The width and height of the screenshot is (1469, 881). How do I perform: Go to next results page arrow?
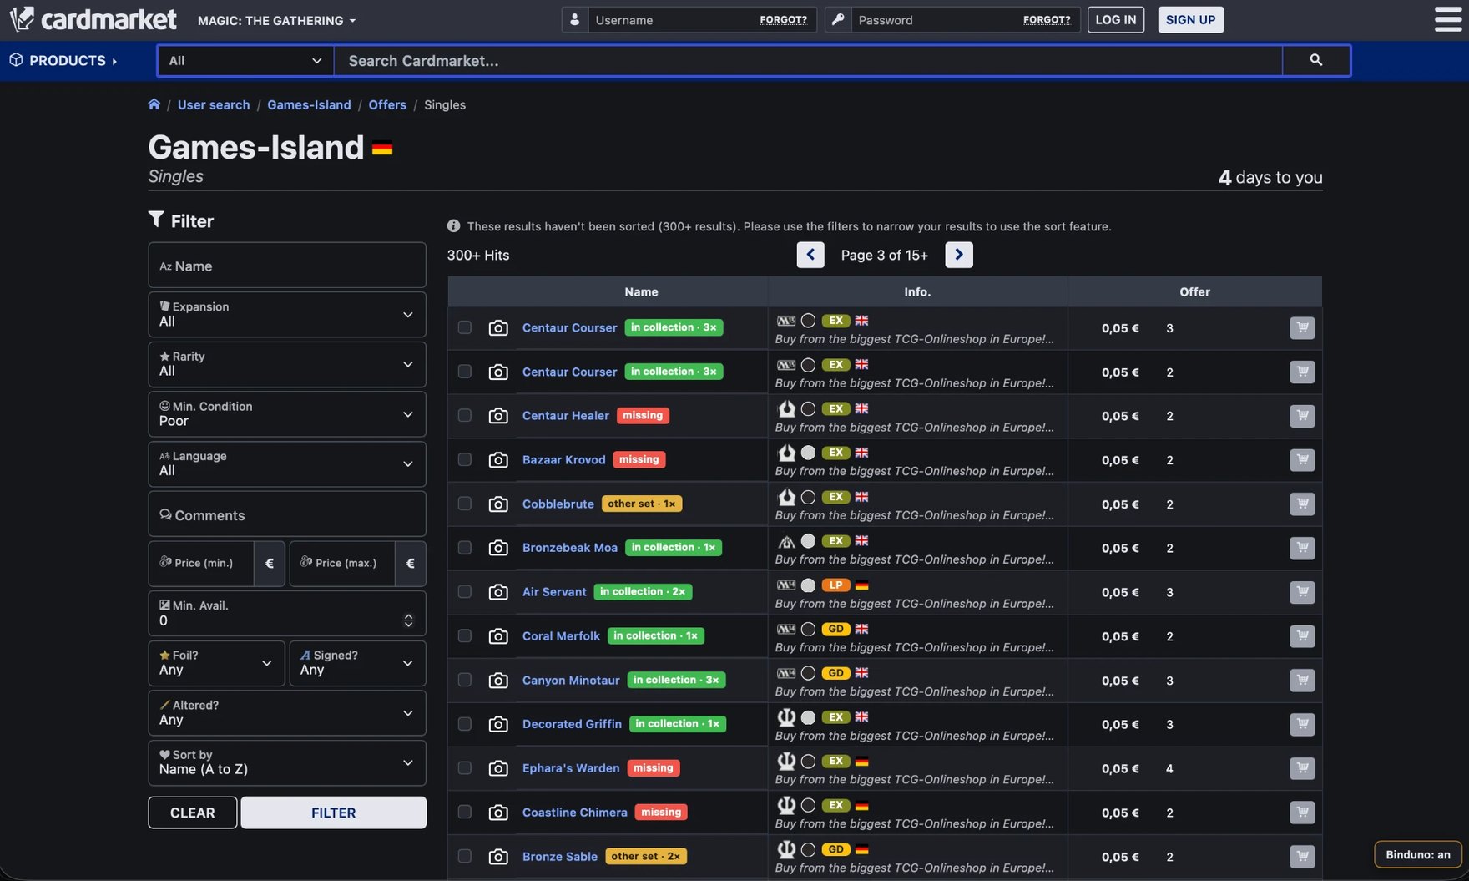point(959,255)
